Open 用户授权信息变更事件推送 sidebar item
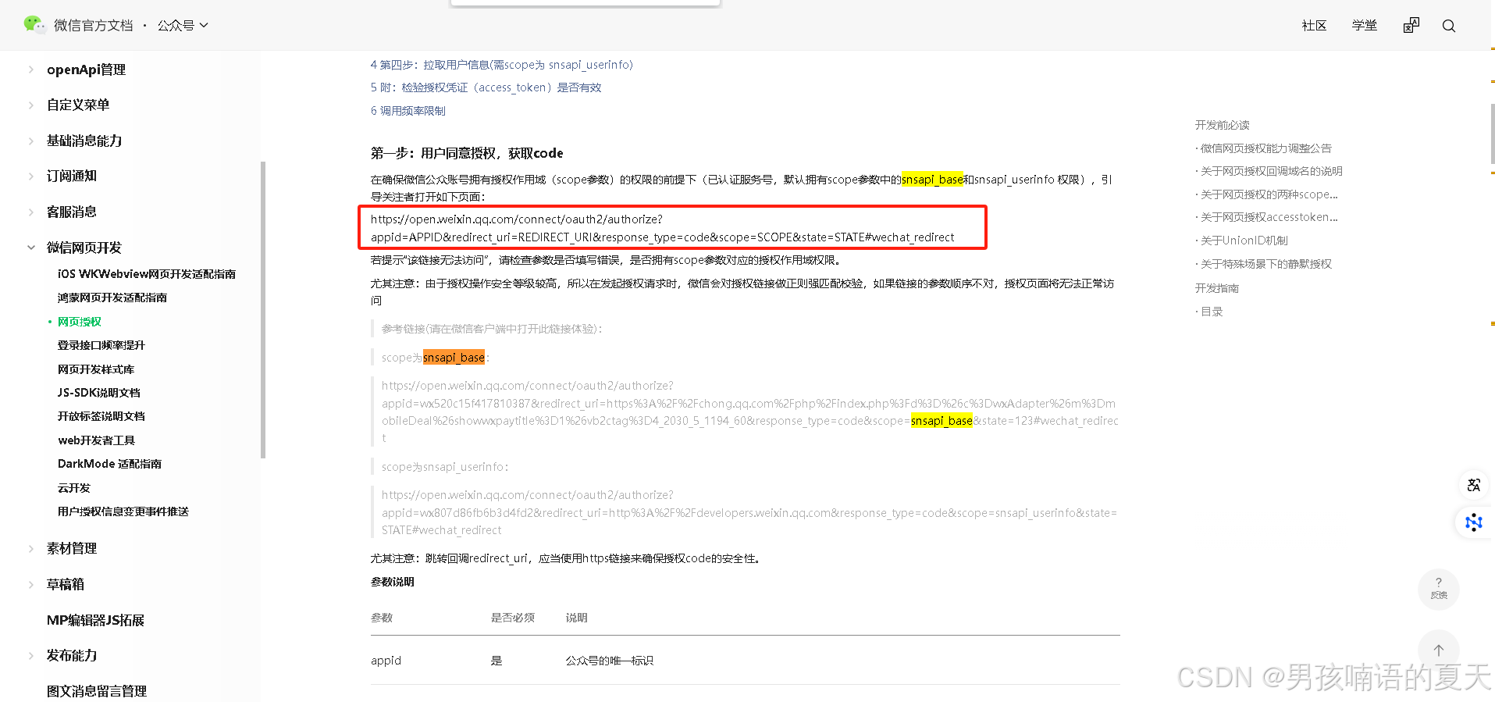1495x702 pixels. [x=123, y=511]
